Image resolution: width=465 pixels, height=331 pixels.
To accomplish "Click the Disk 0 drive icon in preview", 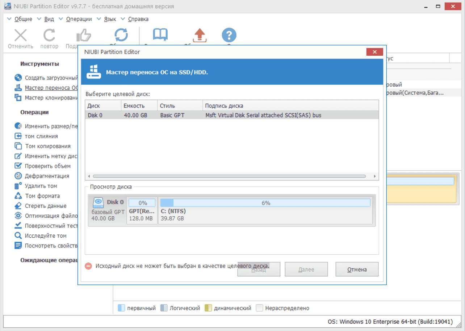I will pos(98,202).
